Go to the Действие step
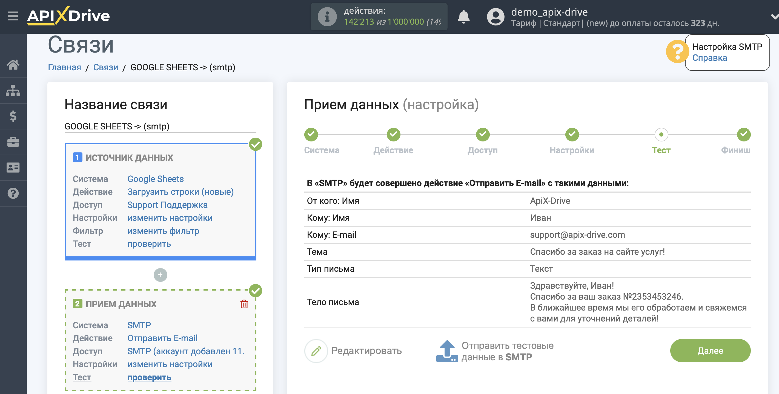Screen dimensions: 779x394 [393, 135]
